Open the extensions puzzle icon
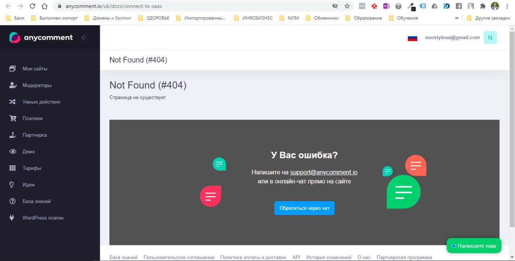This screenshot has width=515, height=261. click(483, 6)
